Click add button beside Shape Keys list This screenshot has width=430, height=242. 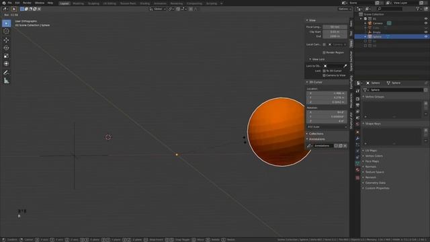pos(425,130)
